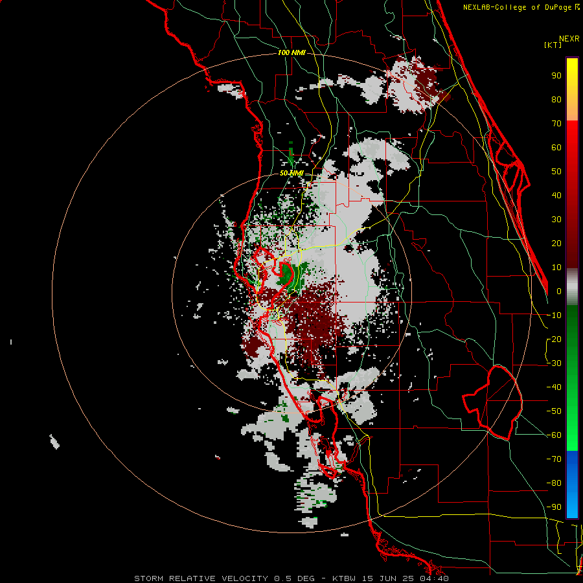Select the positive 20 scale value

point(556,243)
